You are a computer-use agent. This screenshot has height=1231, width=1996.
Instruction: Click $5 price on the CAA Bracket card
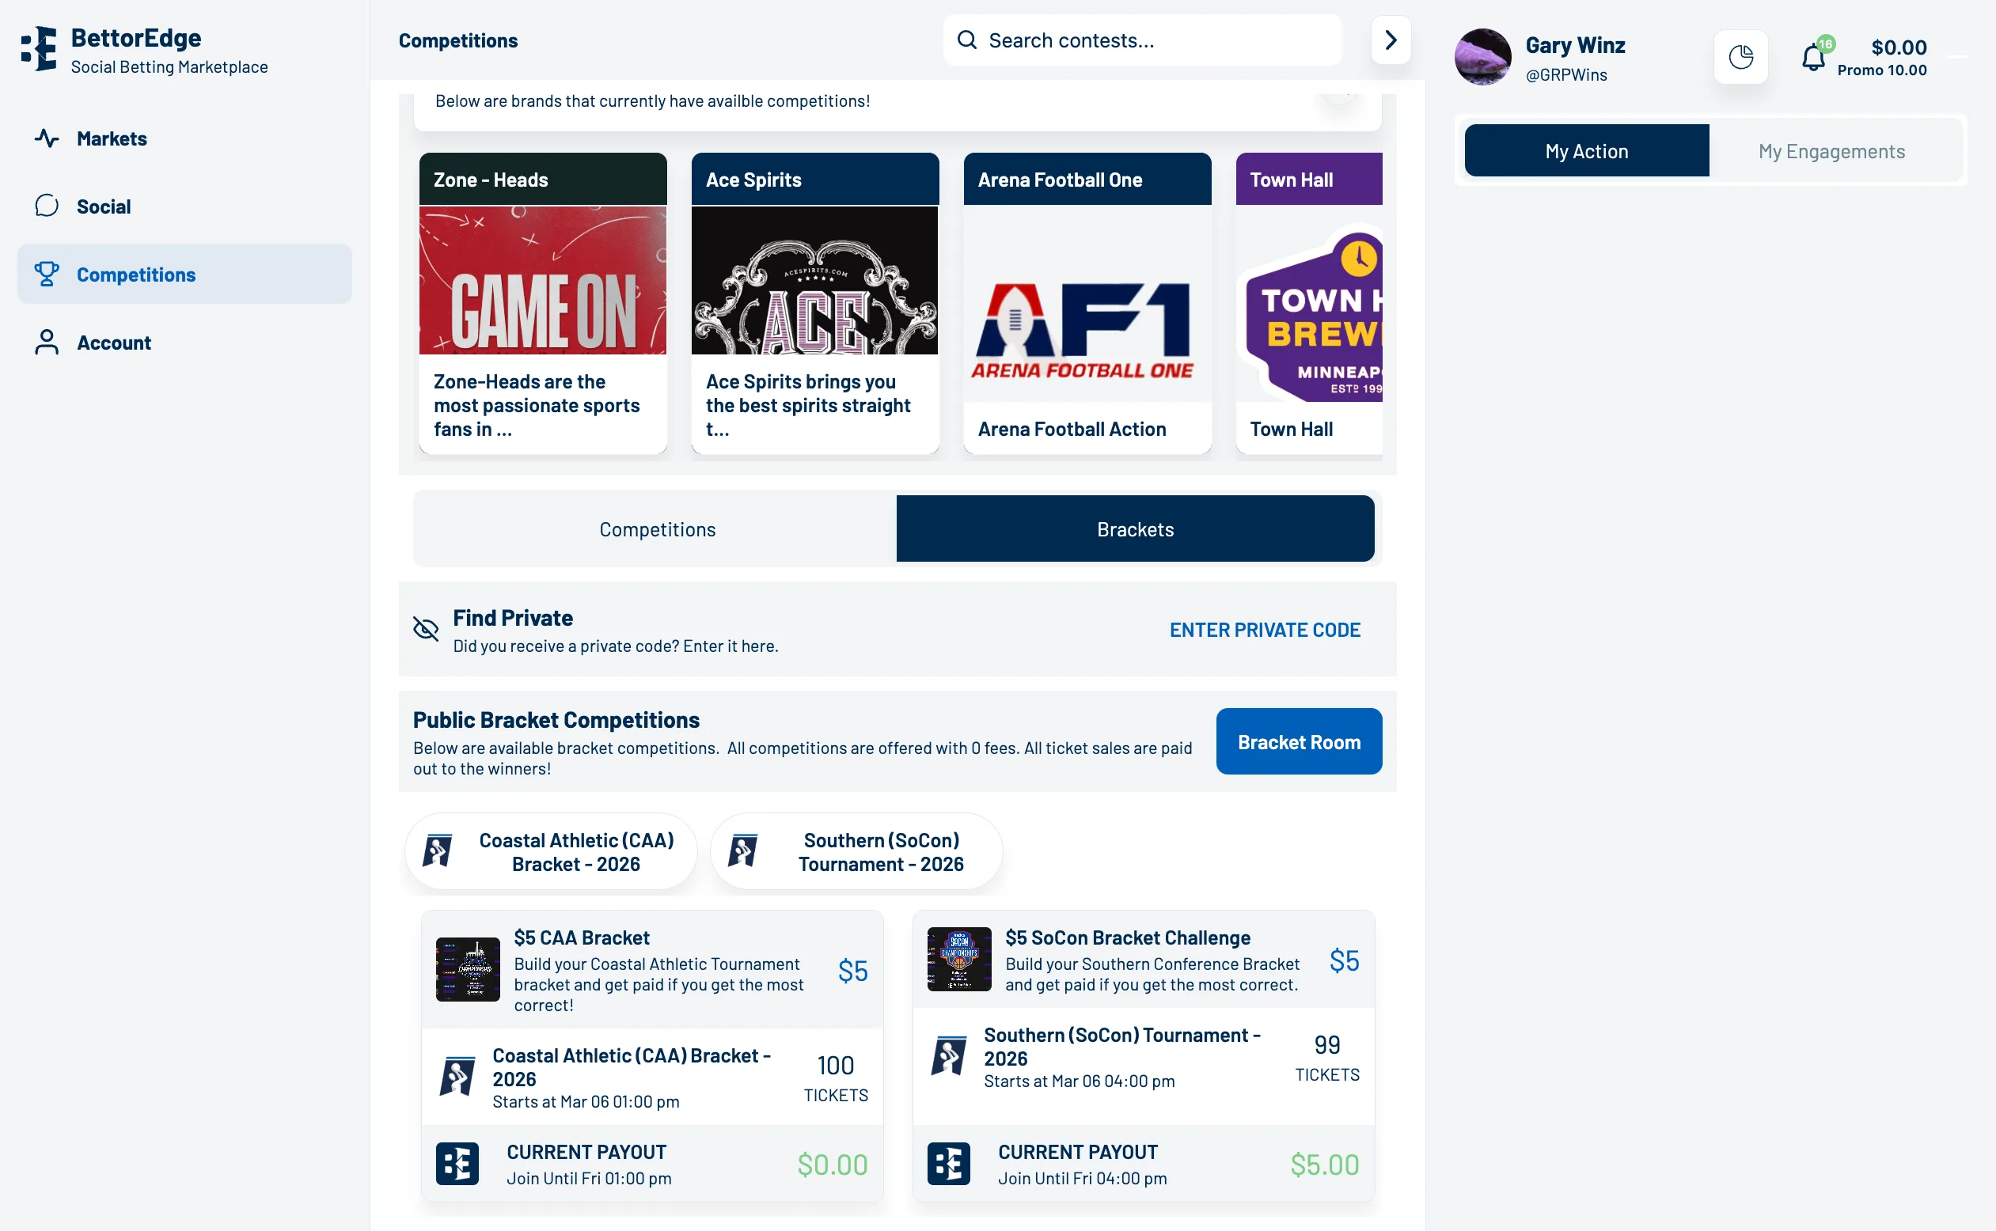tap(852, 971)
